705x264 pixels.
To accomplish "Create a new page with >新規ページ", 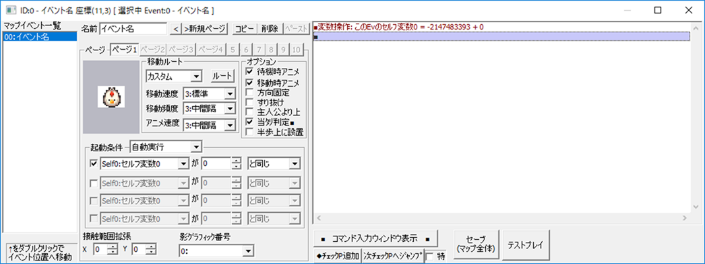I will (205, 29).
